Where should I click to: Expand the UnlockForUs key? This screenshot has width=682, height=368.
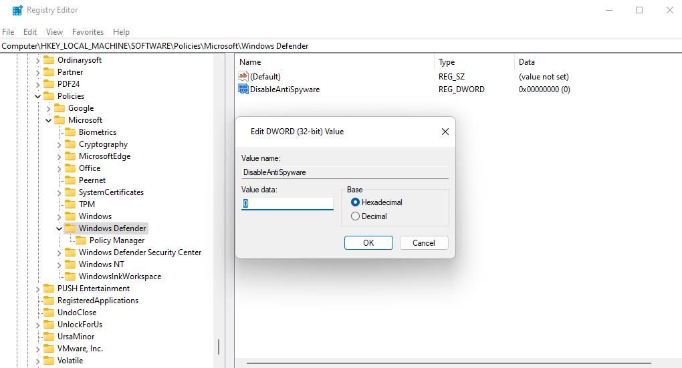click(38, 325)
